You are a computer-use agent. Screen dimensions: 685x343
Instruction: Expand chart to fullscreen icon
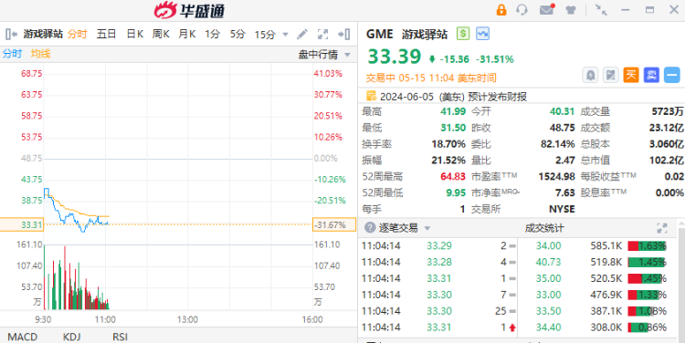(x=322, y=34)
